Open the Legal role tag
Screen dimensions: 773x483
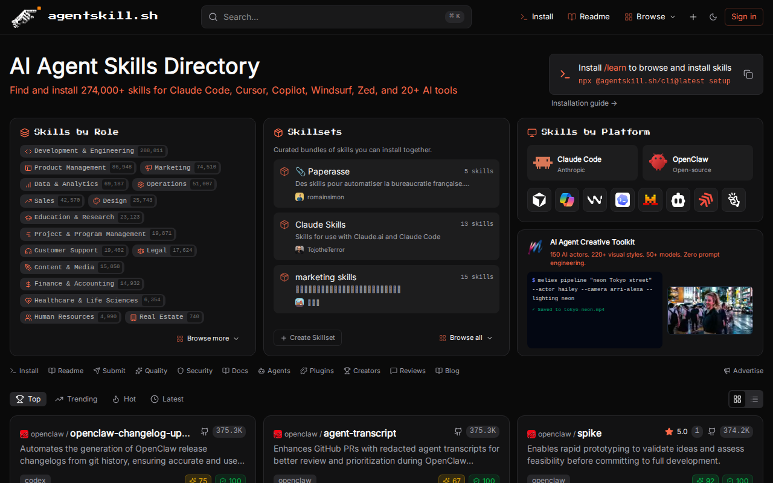[164, 251]
